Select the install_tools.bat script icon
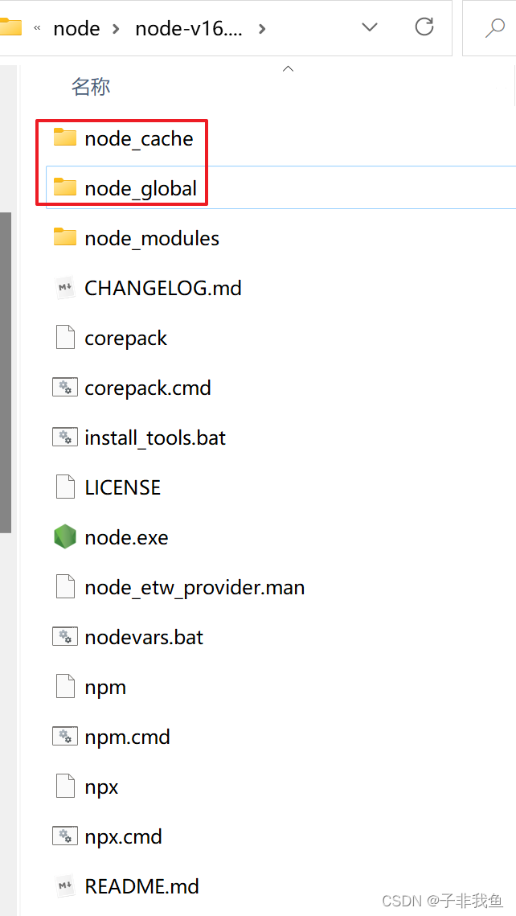 [65, 437]
